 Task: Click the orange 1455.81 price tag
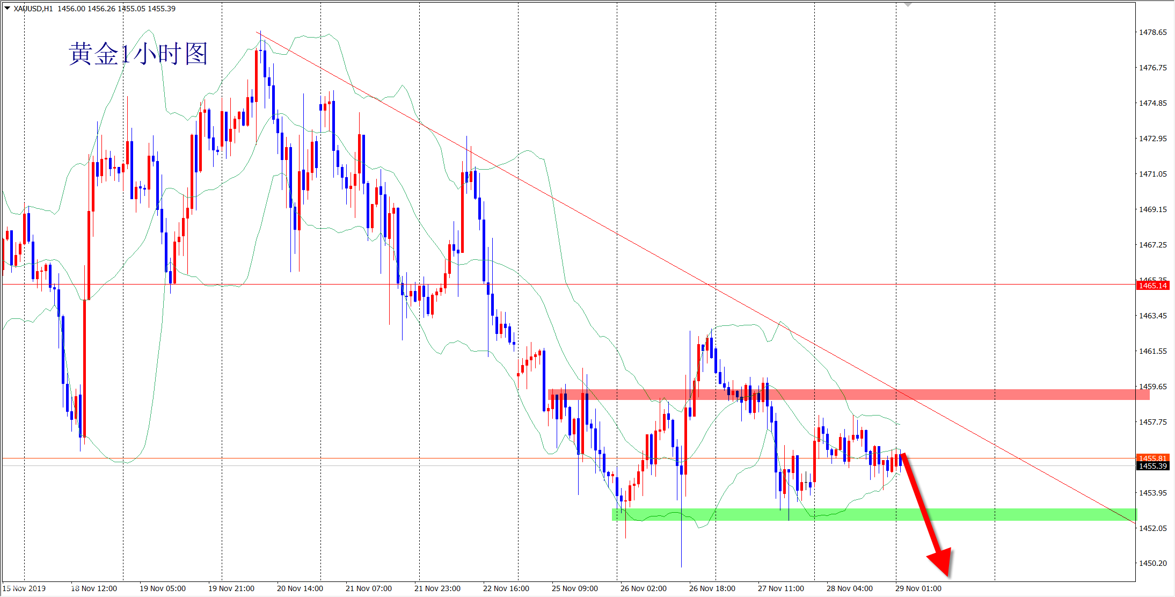pyautogui.click(x=1153, y=458)
